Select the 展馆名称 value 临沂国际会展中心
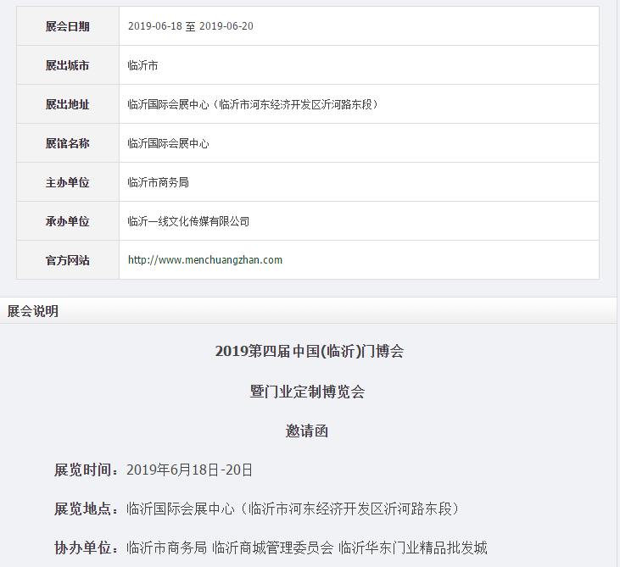The width and height of the screenshot is (620, 567). click(x=168, y=143)
